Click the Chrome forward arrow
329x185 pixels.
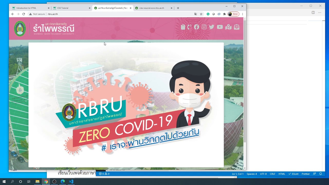pos(18,14)
